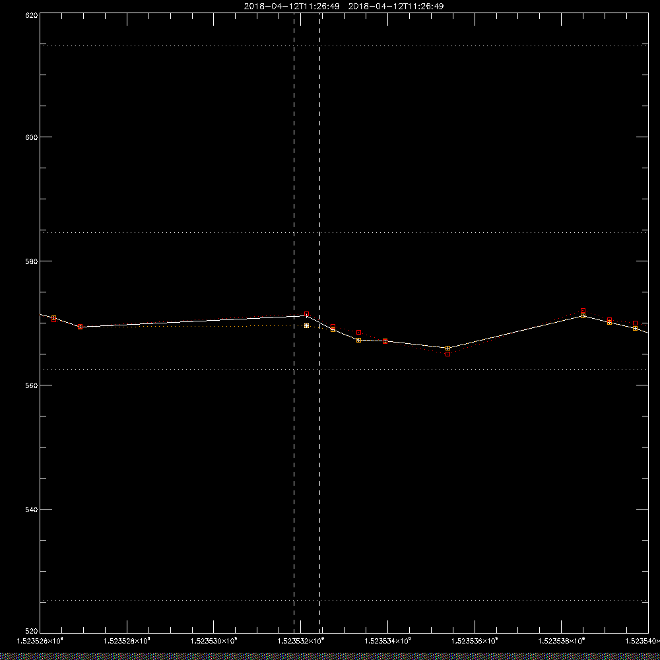Screen dimensions: 660x660
Task: Click the 1.523526×10⁹ x-axis label
Action: coord(40,641)
